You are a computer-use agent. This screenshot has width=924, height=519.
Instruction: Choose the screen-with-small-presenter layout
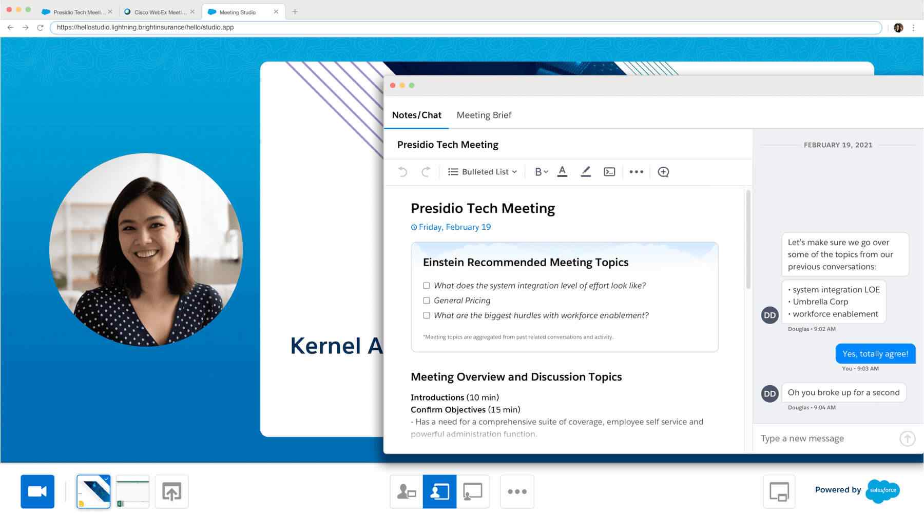tap(473, 491)
